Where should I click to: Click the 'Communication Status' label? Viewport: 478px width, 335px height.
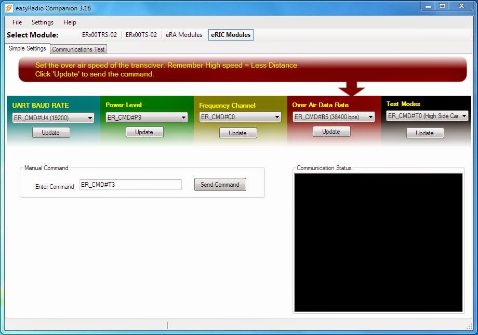(324, 168)
